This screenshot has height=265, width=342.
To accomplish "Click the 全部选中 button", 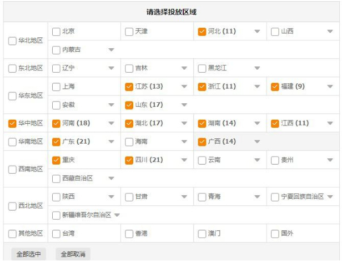I will pos(29,254).
